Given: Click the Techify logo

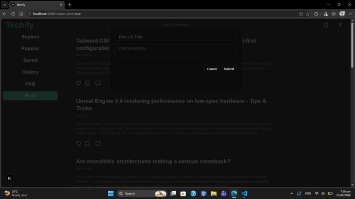Looking at the screenshot, I should (20, 25).
